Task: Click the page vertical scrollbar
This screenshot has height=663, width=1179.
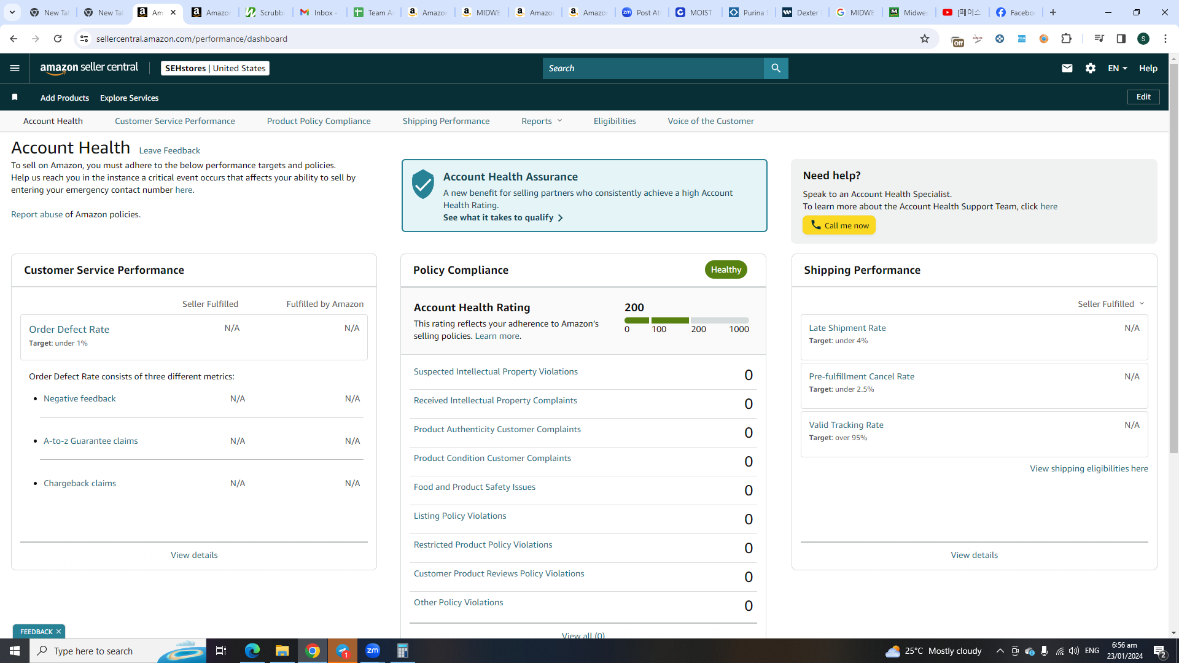Action: 1173,258
